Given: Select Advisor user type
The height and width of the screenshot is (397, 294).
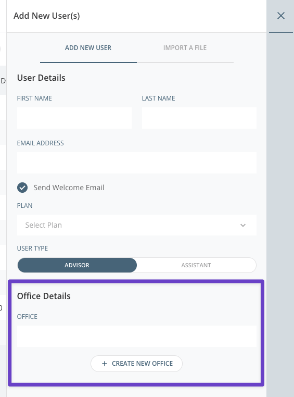Looking at the screenshot, I should tap(77, 265).
